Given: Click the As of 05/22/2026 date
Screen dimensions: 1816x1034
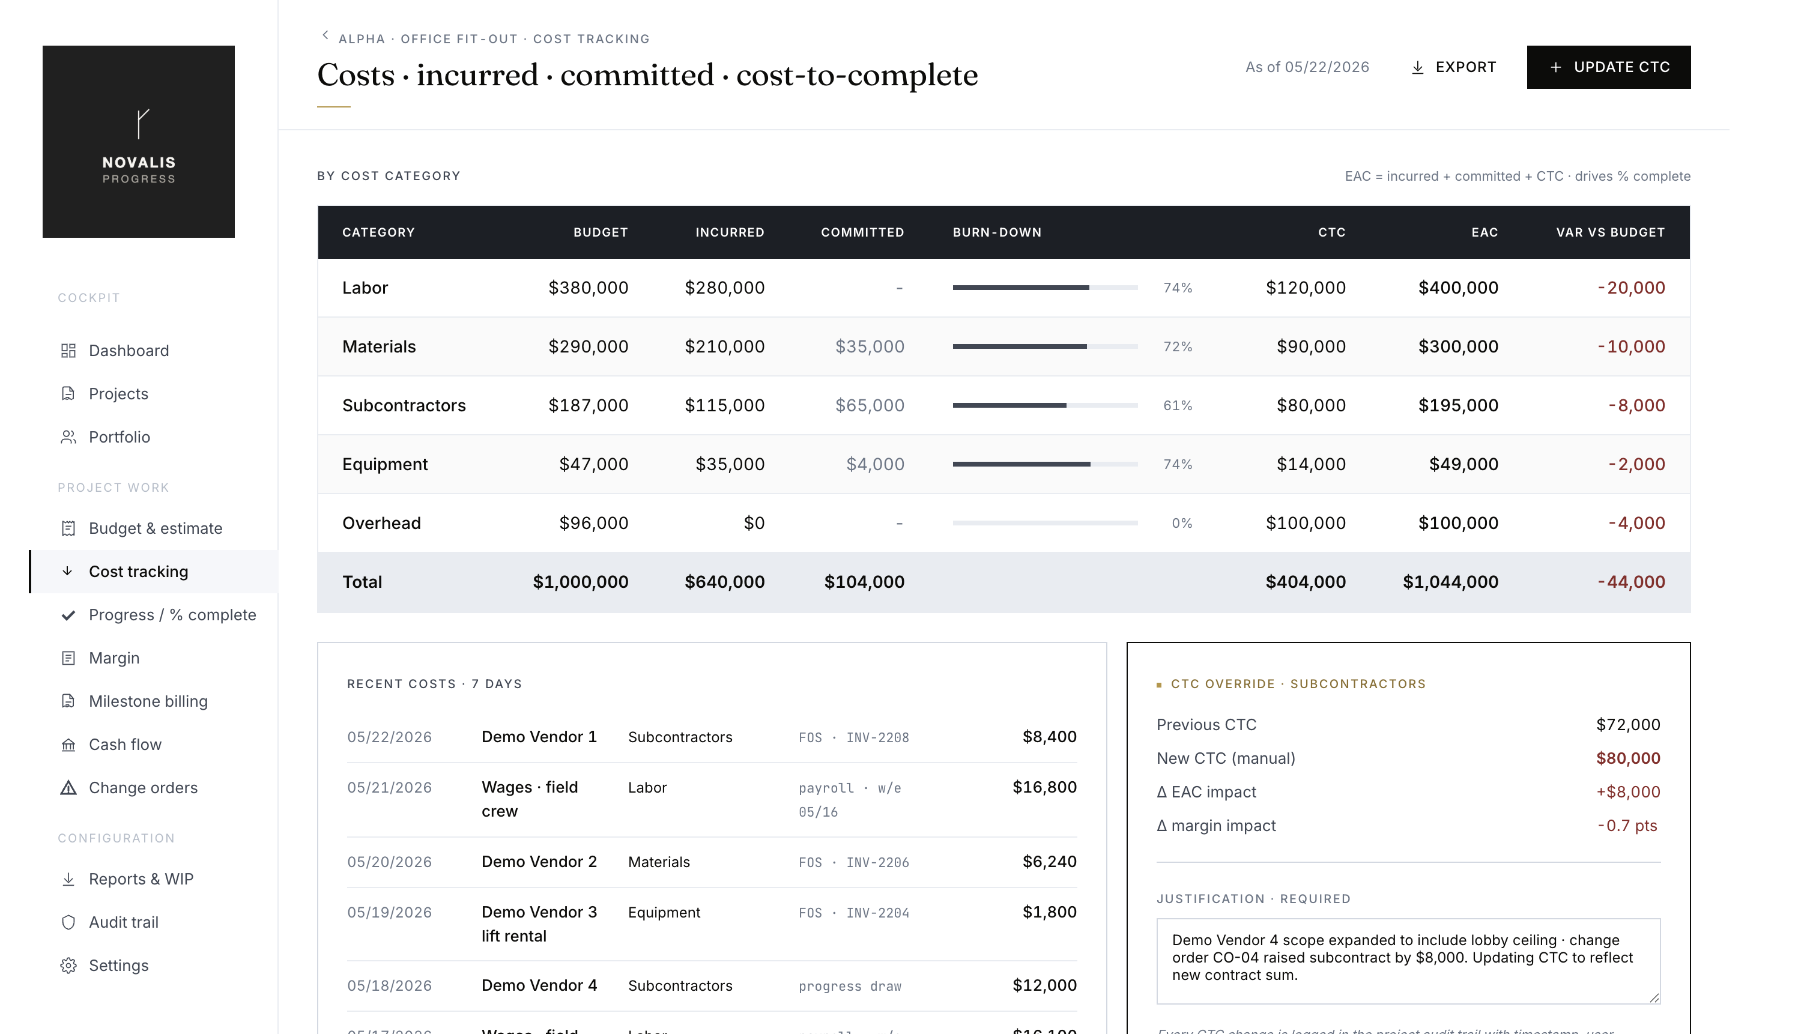Looking at the screenshot, I should coord(1307,67).
